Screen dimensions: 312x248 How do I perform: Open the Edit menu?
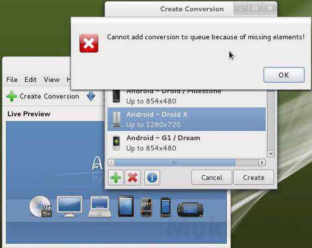point(30,80)
